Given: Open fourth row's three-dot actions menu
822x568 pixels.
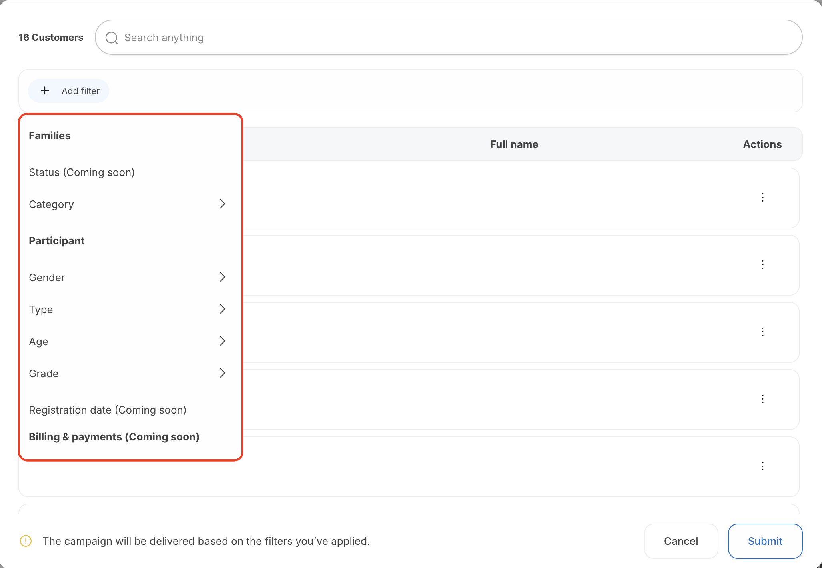Looking at the screenshot, I should [x=763, y=399].
